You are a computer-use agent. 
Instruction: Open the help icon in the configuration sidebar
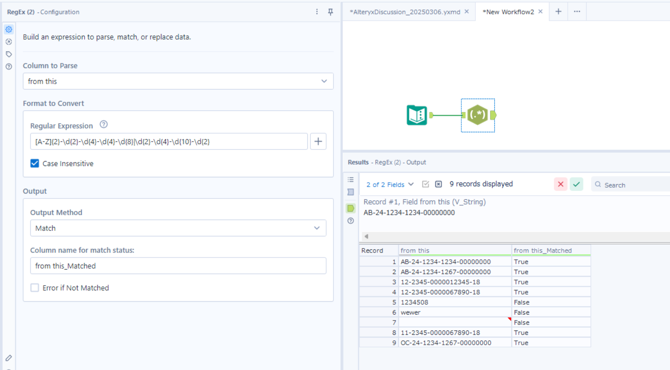pyautogui.click(x=9, y=66)
